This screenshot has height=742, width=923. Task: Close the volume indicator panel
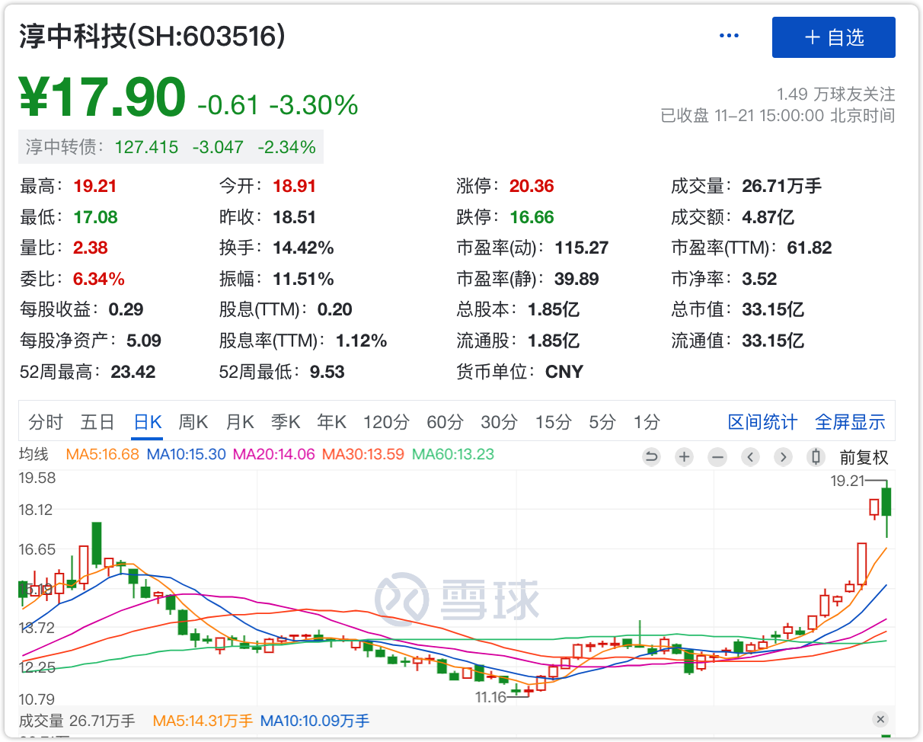coord(880,719)
